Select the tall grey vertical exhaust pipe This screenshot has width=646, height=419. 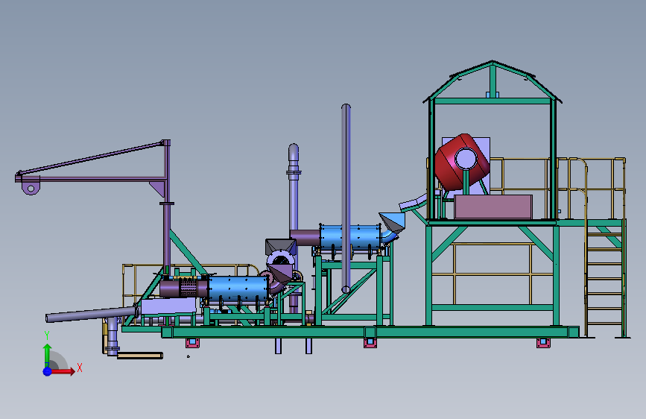pyautogui.click(x=346, y=198)
